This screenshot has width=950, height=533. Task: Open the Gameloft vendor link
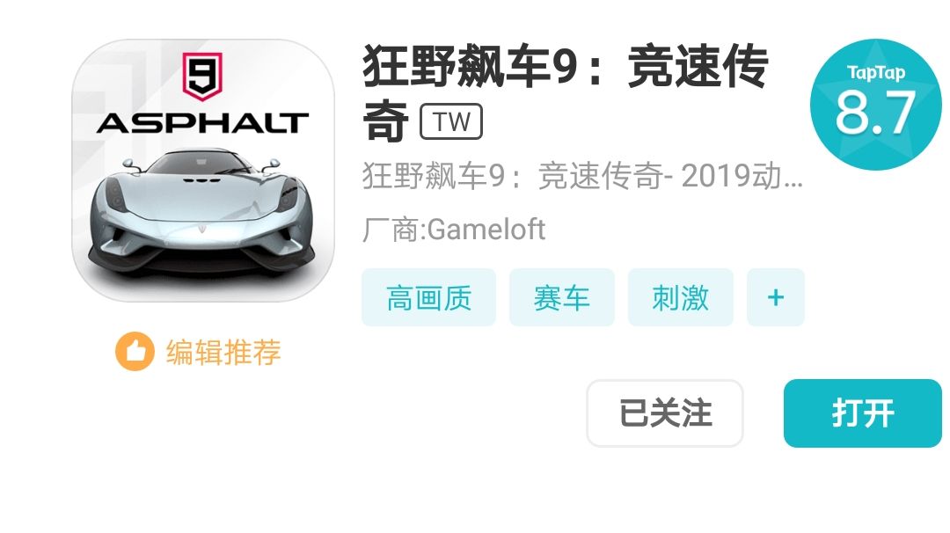[x=454, y=230]
